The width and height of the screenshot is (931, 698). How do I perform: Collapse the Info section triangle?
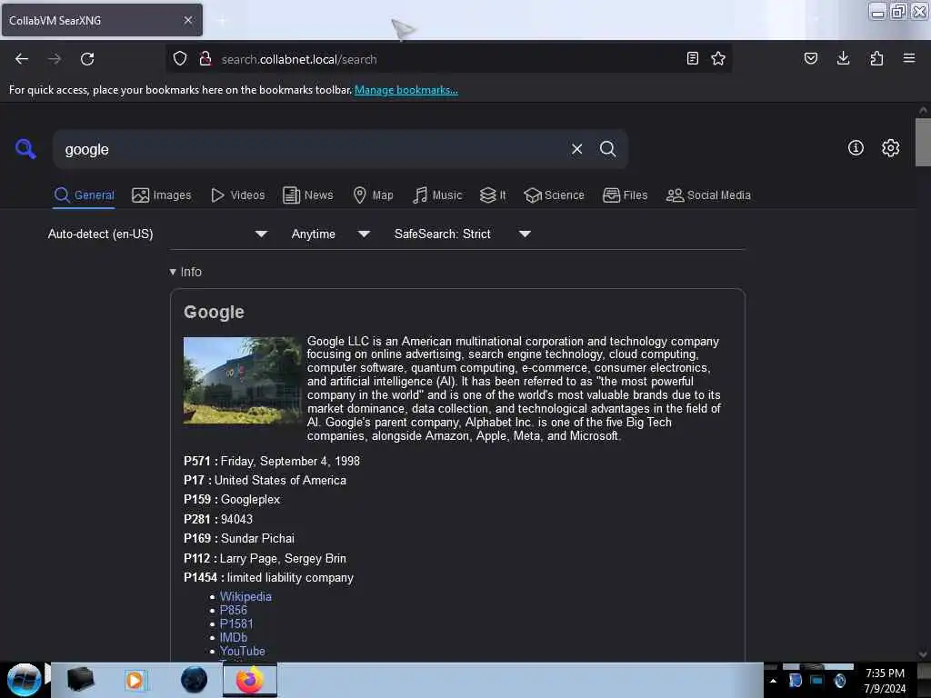click(173, 272)
